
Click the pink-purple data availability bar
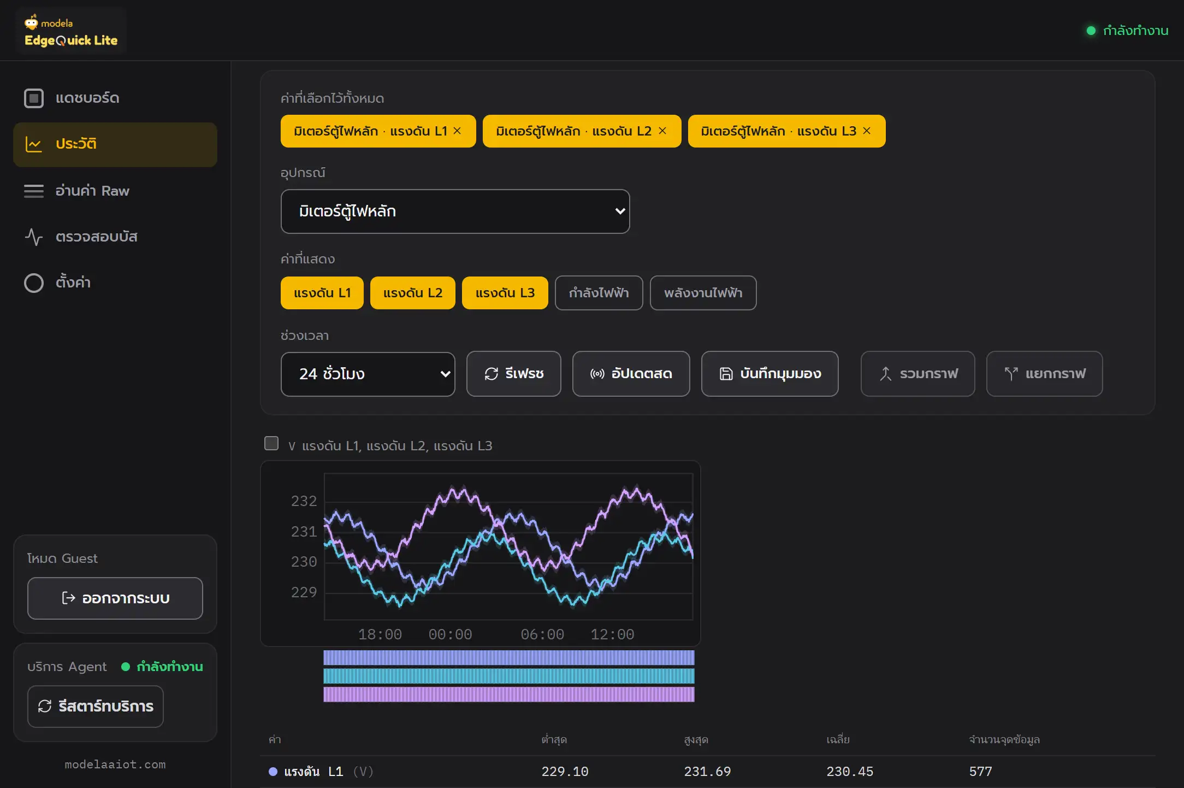509,695
